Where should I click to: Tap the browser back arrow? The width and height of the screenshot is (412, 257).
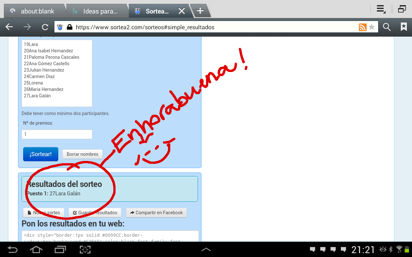9,27
